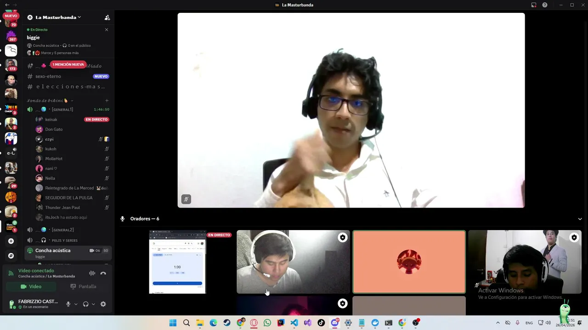Watch keinak's EN DIRECTO stream
The image size is (588, 330).
(96, 120)
